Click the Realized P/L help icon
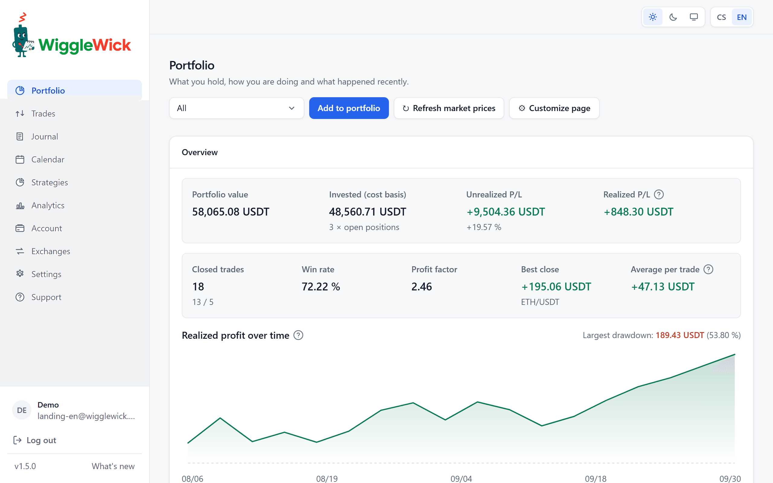 coord(659,194)
